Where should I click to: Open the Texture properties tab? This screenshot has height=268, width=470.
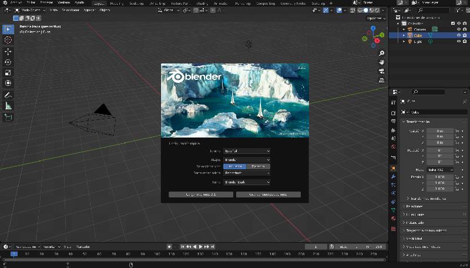click(393, 229)
